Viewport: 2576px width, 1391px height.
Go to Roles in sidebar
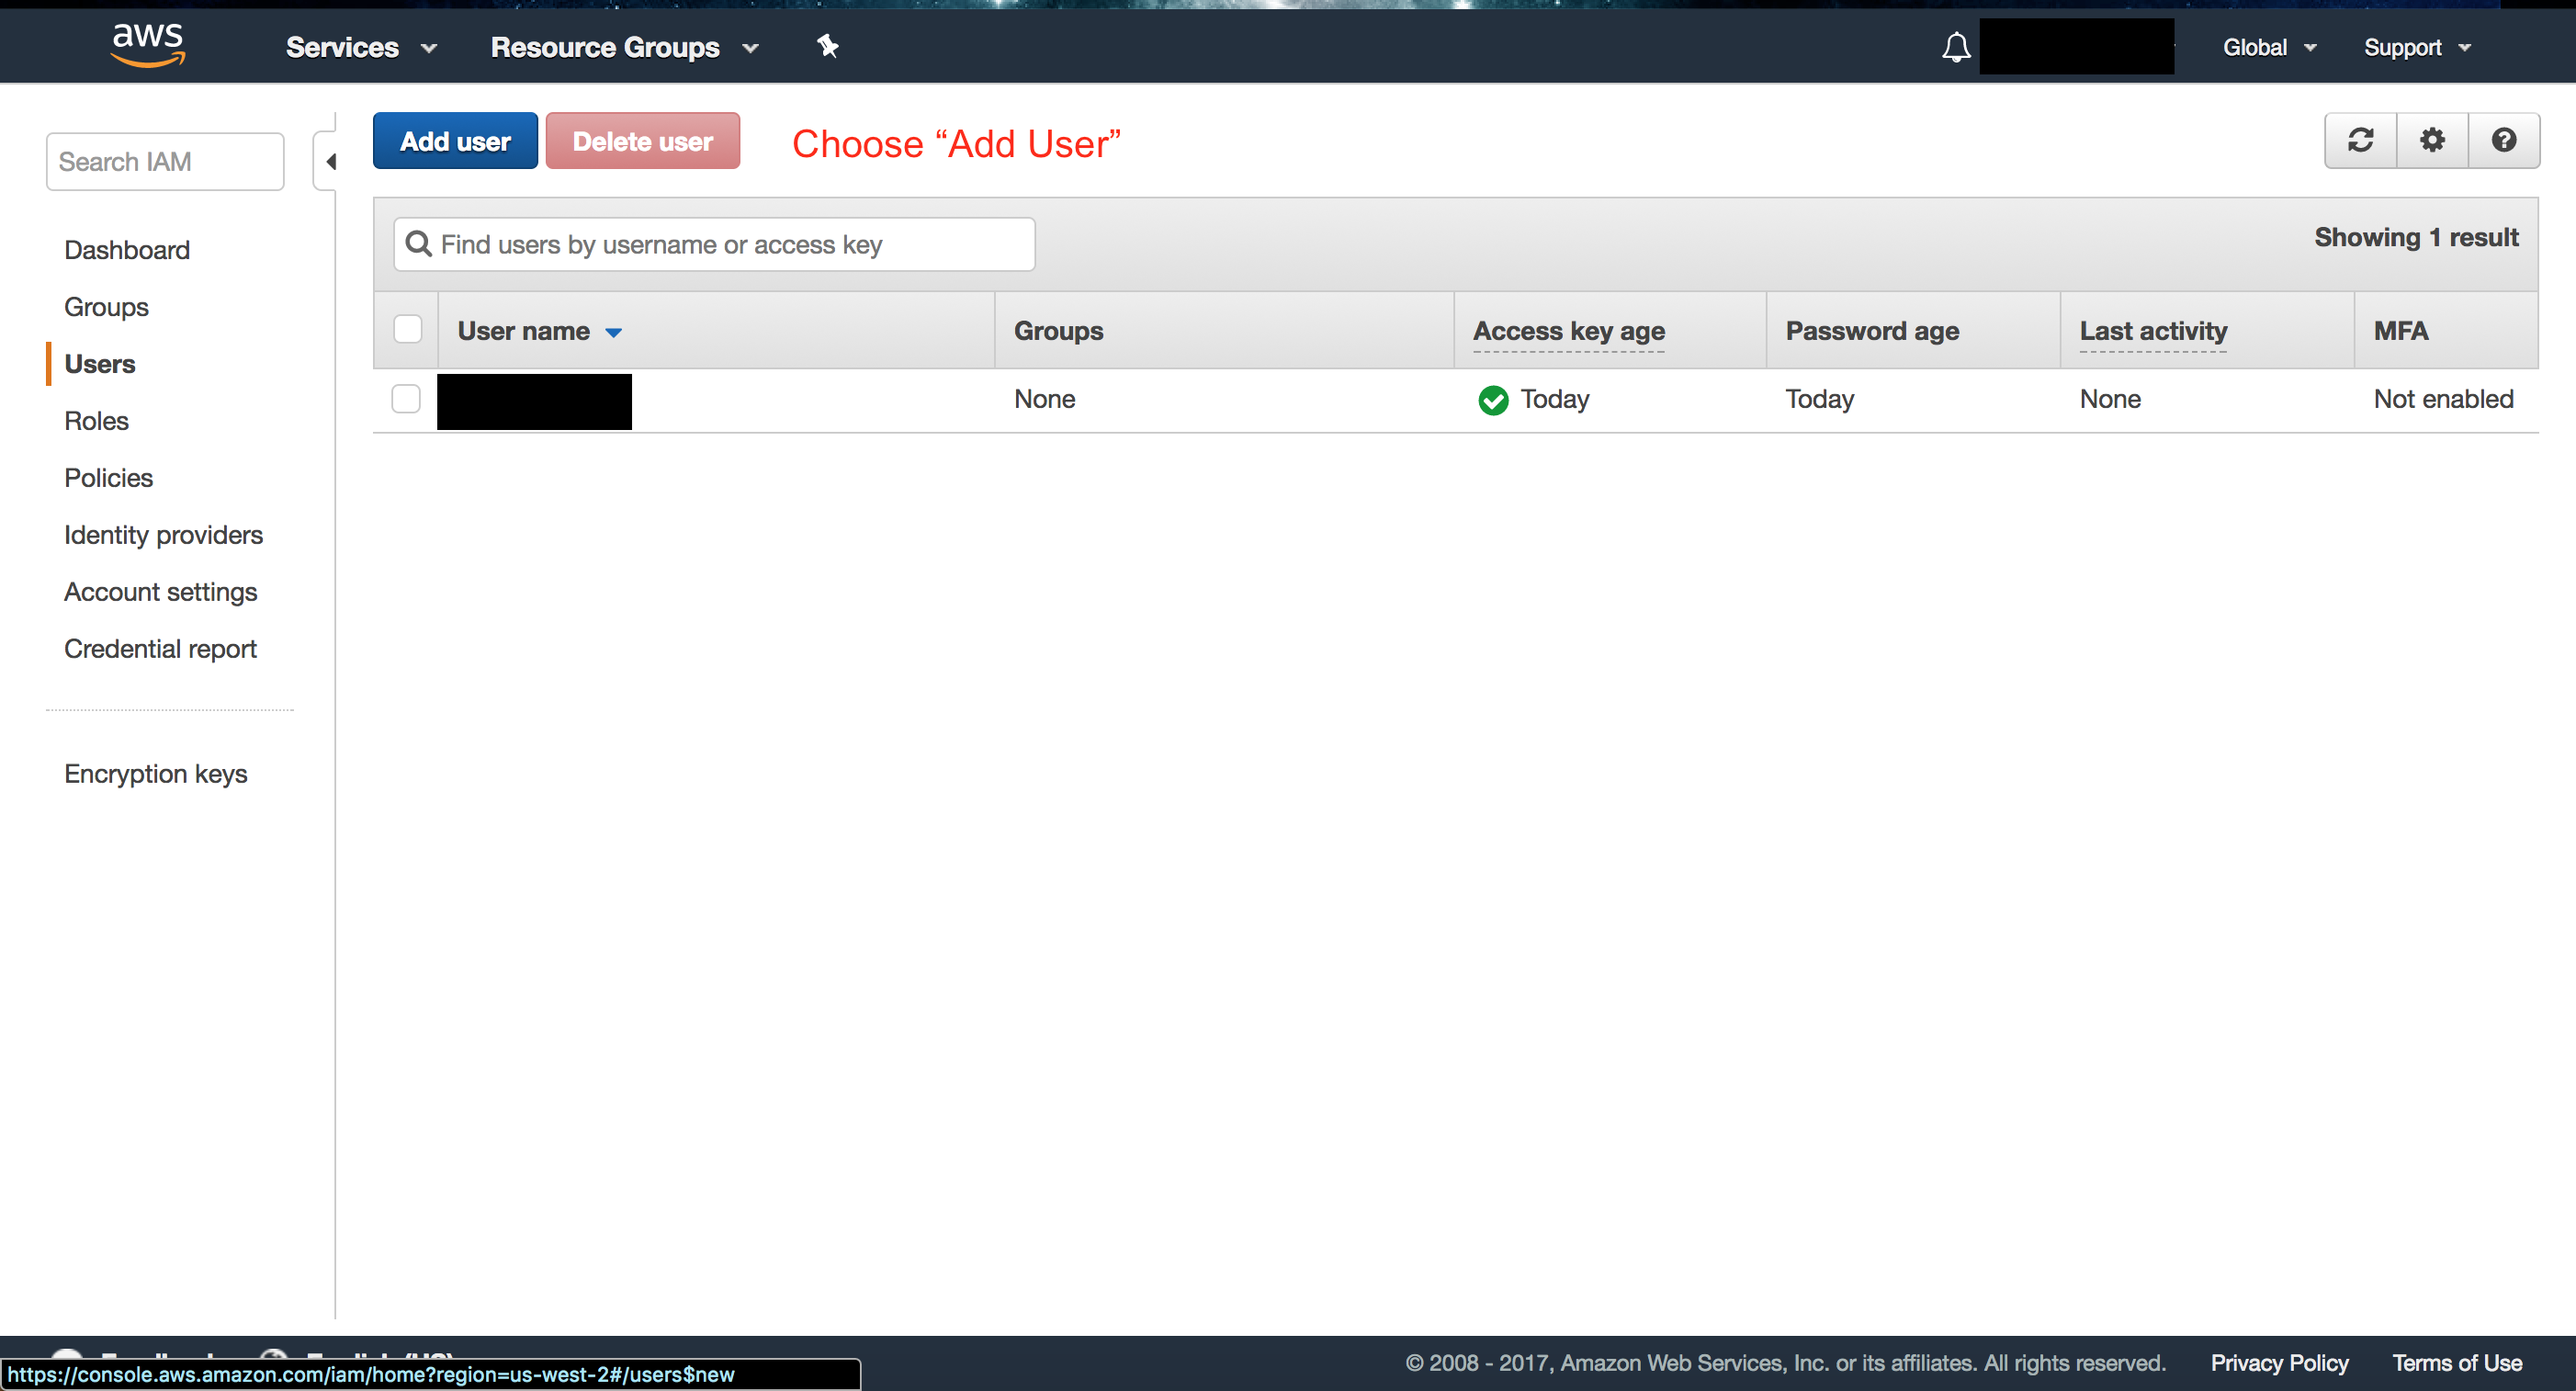(x=96, y=421)
